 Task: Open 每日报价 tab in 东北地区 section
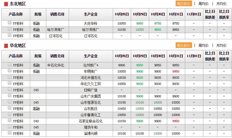click(184, 4)
